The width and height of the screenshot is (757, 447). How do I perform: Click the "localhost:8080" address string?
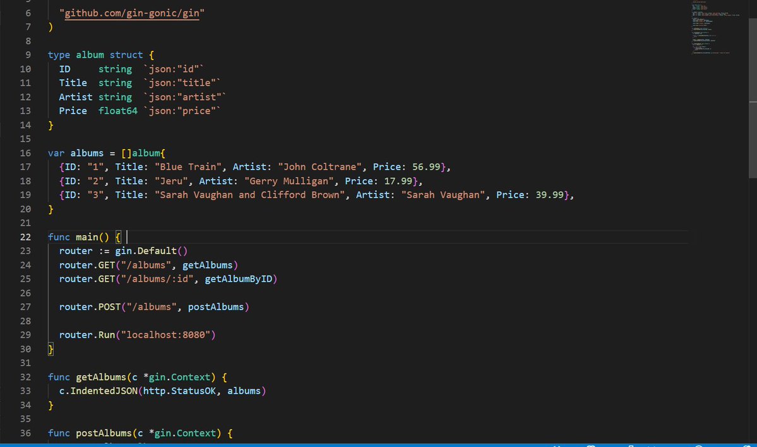pyautogui.click(x=165, y=335)
